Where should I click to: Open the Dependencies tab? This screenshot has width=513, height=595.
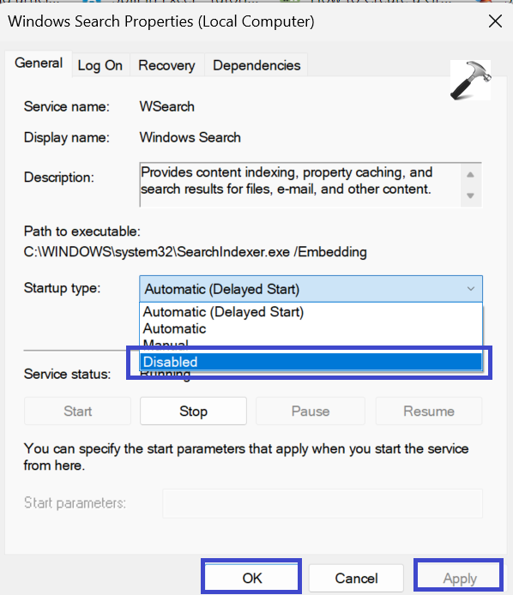[x=256, y=65]
